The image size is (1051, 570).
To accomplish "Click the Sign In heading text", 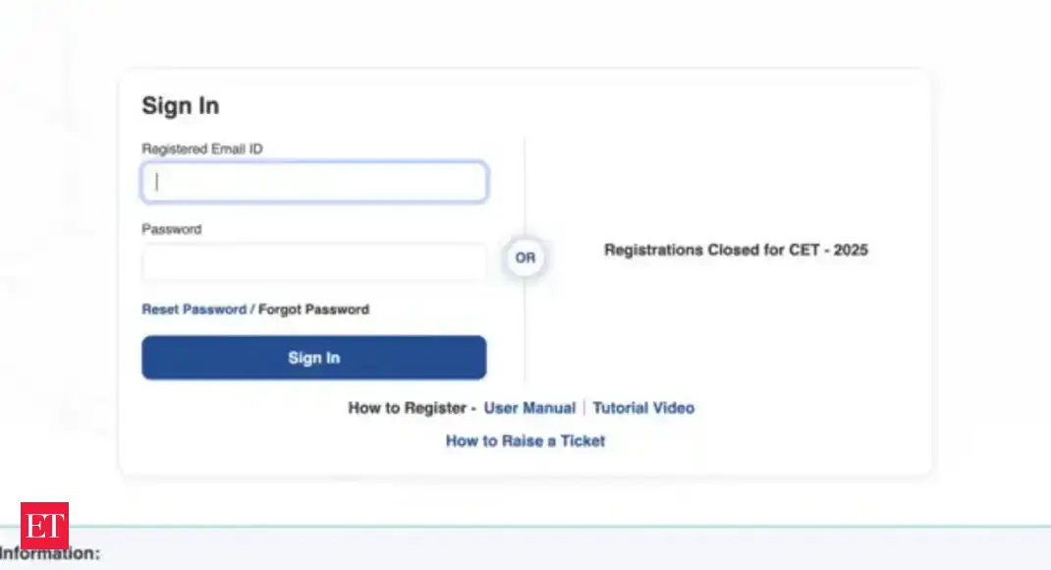I will 181,106.
